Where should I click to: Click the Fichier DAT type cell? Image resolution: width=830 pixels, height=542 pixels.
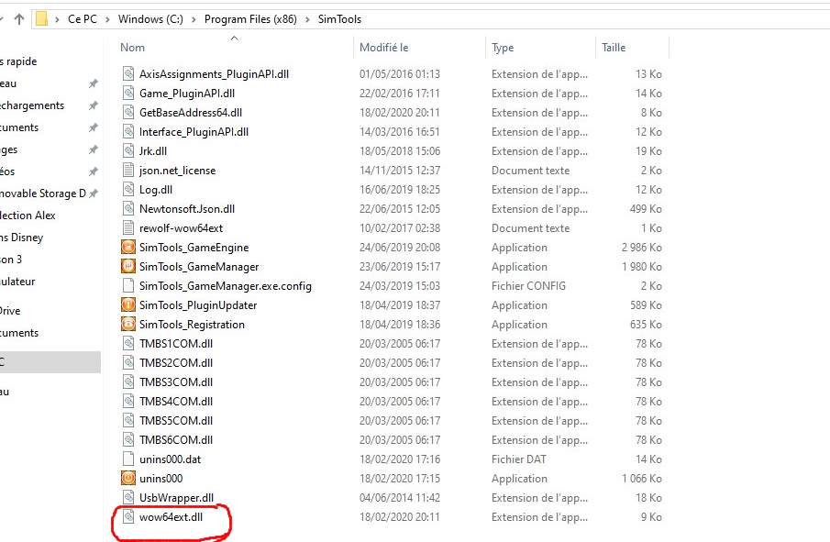519,459
